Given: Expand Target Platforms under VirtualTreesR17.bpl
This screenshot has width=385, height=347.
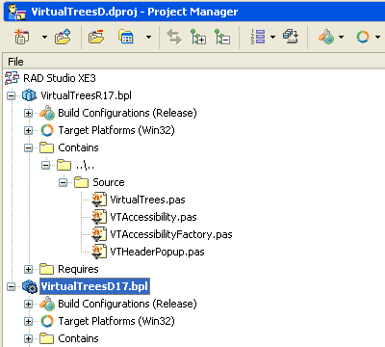Looking at the screenshot, I should [29, 130].
